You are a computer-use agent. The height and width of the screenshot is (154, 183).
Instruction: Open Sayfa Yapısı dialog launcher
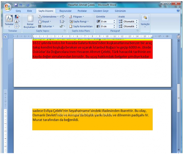tap(65, 31)
